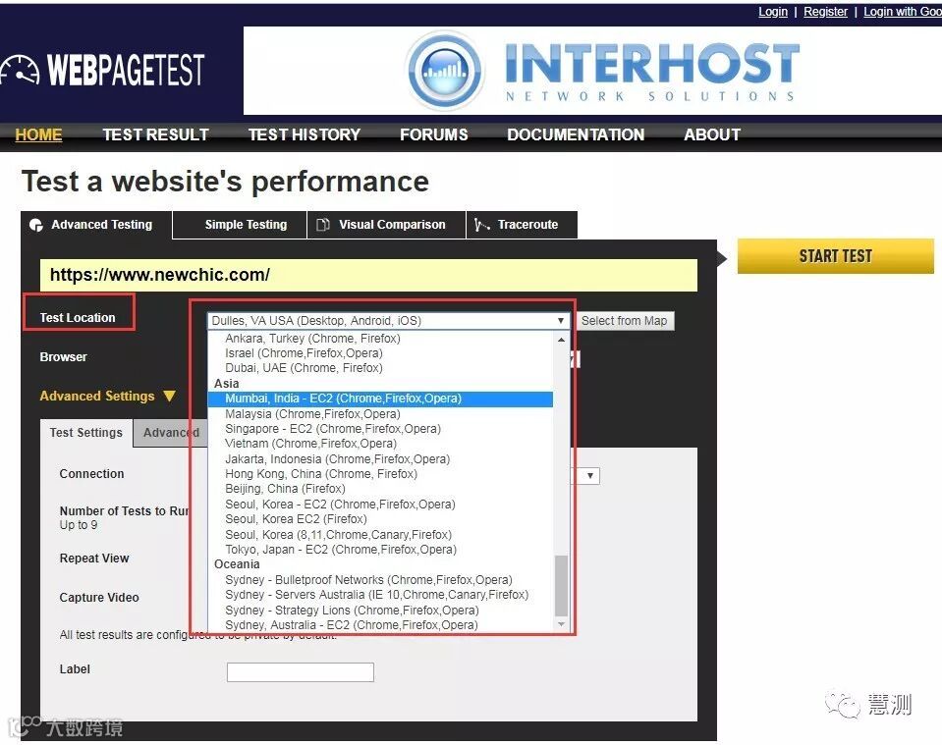Select Seoul, Korea (8,11,Chrome,Canary,Firefox) option

pyautogui.click(x=380, y=534)
